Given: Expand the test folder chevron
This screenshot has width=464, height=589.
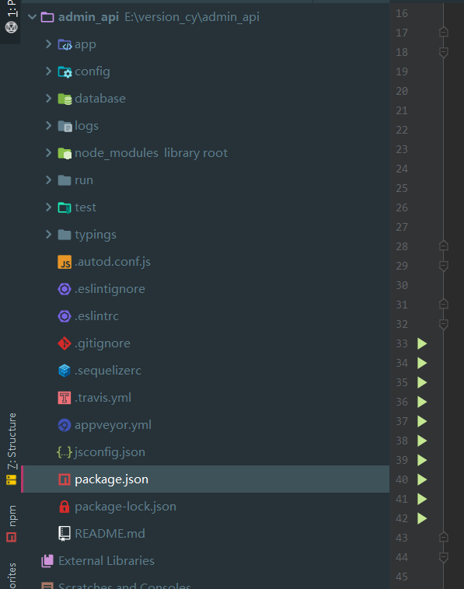Looking at the screenshot, I should 48,207.
